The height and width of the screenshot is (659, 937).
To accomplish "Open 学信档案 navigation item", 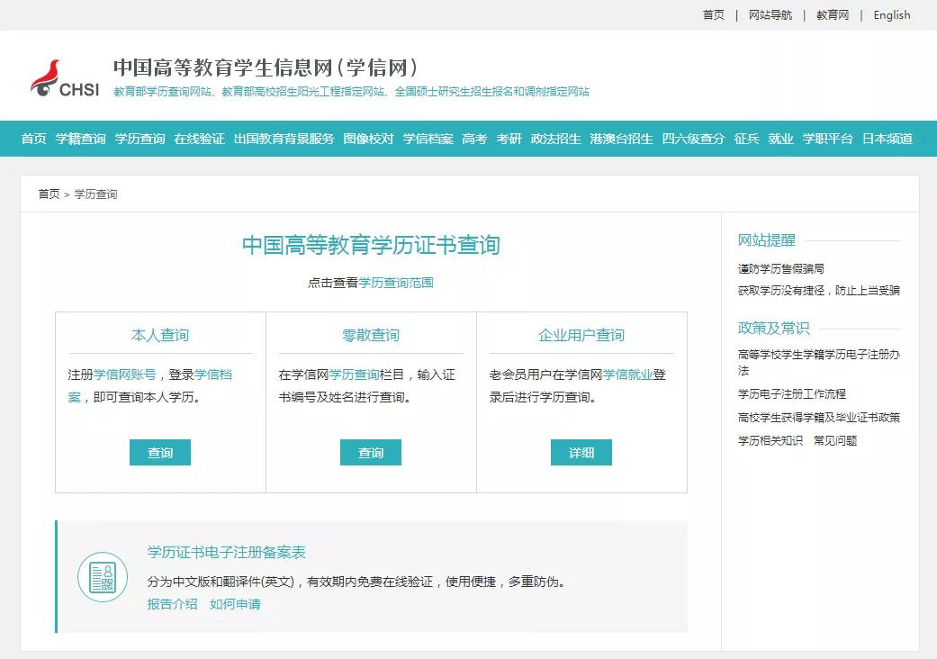I will coord(428,139).
